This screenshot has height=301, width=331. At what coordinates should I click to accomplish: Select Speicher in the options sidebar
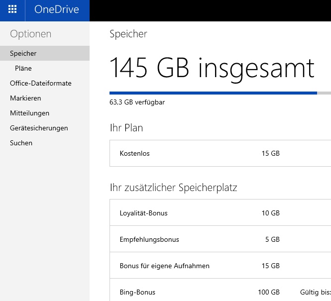pos(23,53)
